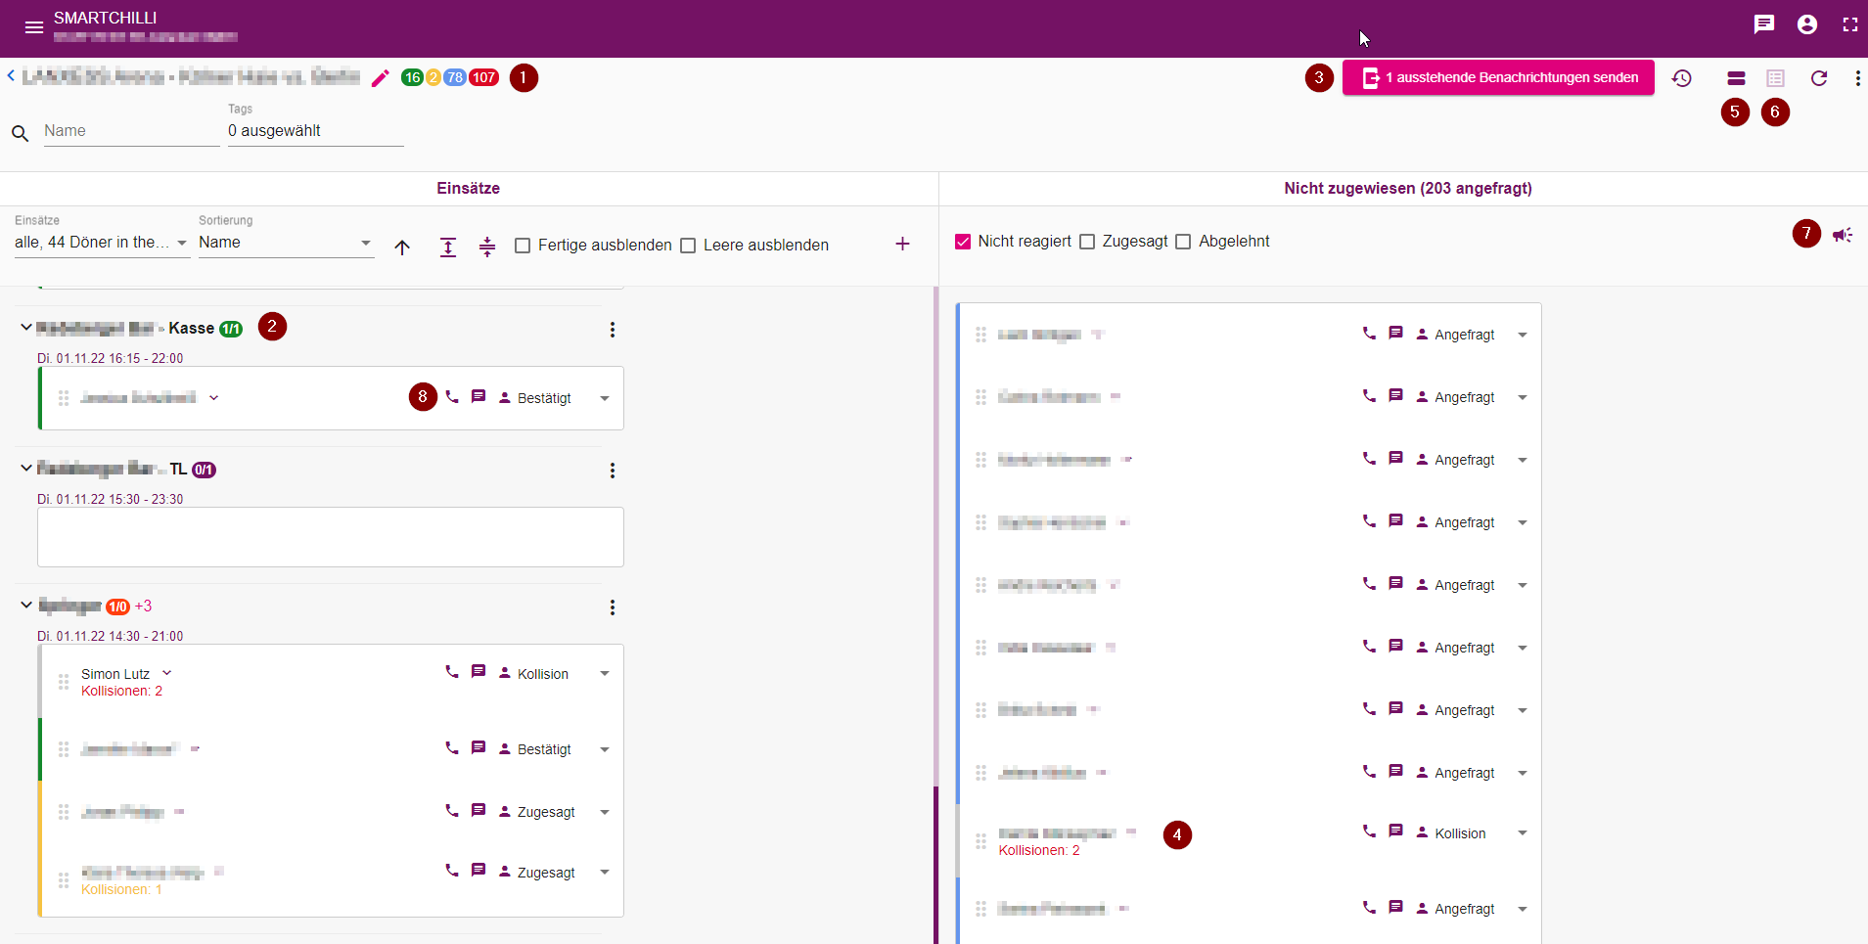The width and height of the screenshot is (1868, 944).
Task: Open the Kollision status dropdown for Simon Lutz
Action: [605, 674]
